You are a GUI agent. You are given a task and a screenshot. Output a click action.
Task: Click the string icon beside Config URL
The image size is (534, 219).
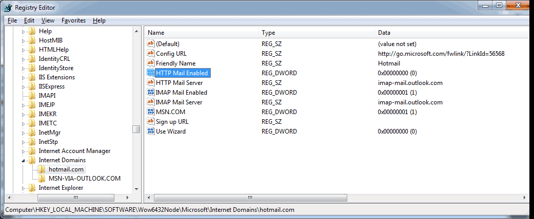150,53
